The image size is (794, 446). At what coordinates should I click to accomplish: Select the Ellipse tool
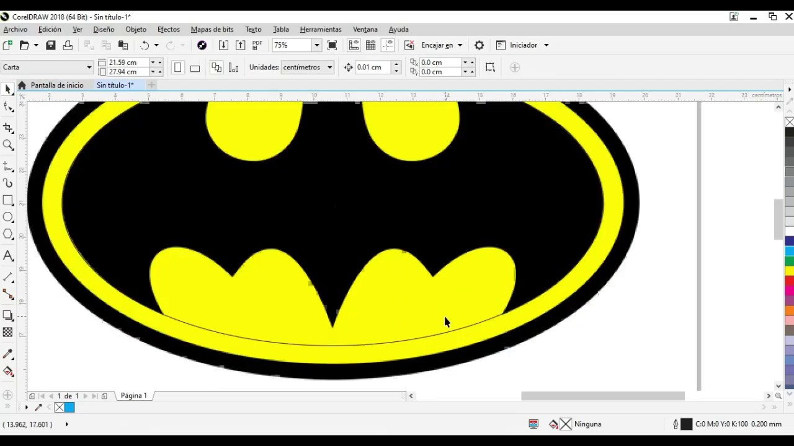[x=8, y=217]
